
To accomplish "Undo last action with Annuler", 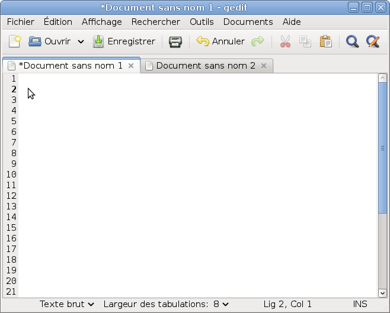I will point(220,41).
